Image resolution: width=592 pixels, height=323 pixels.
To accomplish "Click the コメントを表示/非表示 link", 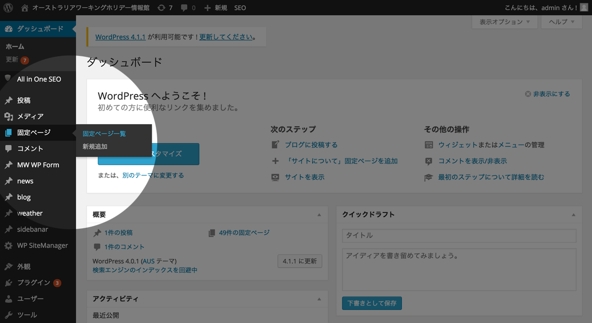I will pyautogui.click(x=473, y=161).
